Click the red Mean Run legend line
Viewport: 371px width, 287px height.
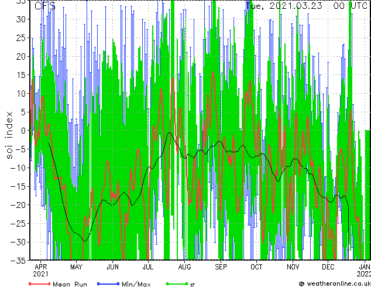point(40,283)
